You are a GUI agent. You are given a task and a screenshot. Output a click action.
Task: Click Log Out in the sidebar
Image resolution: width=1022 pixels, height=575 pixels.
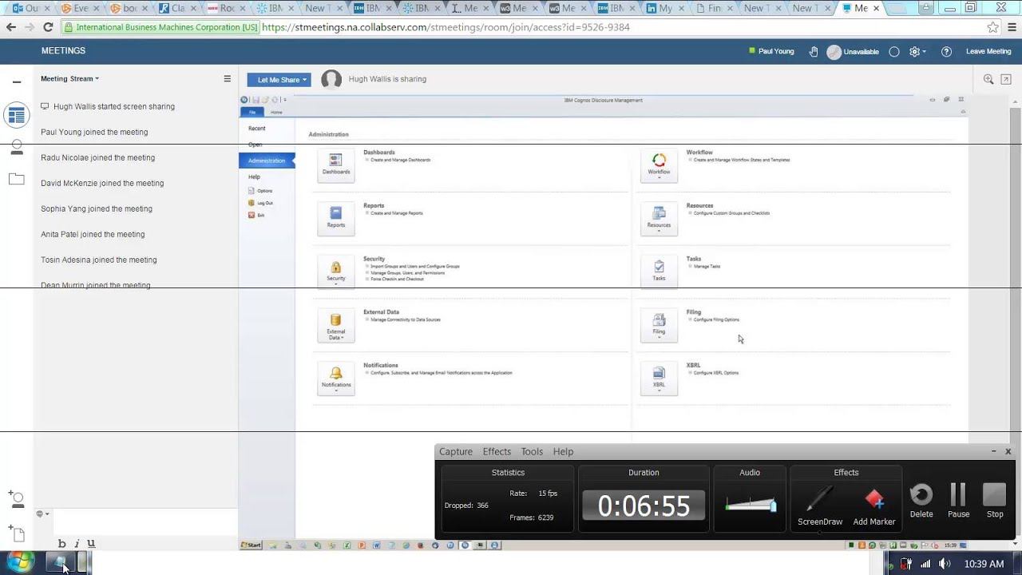tap(261, 203)
